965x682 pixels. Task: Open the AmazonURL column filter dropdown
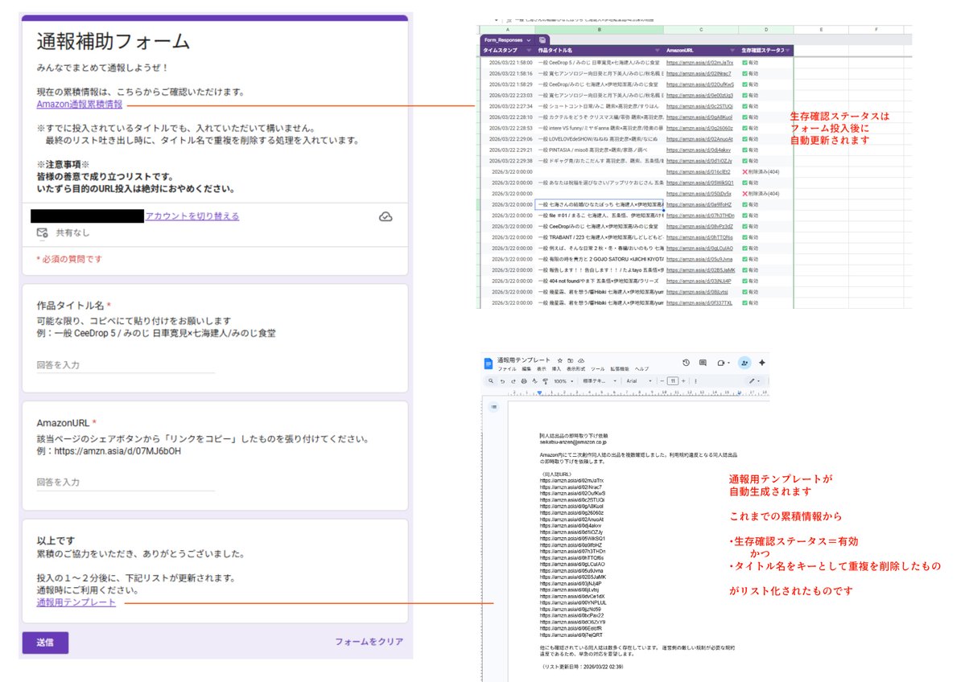pos(732,50)
